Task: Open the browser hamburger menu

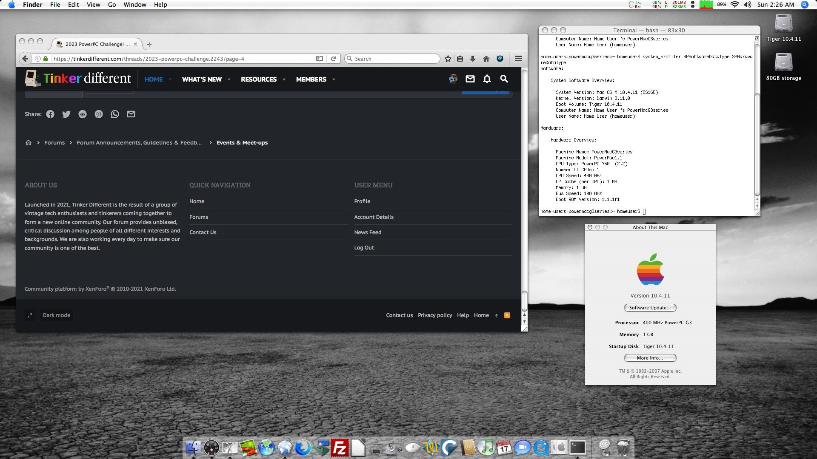Action: (x=518, y=59)
